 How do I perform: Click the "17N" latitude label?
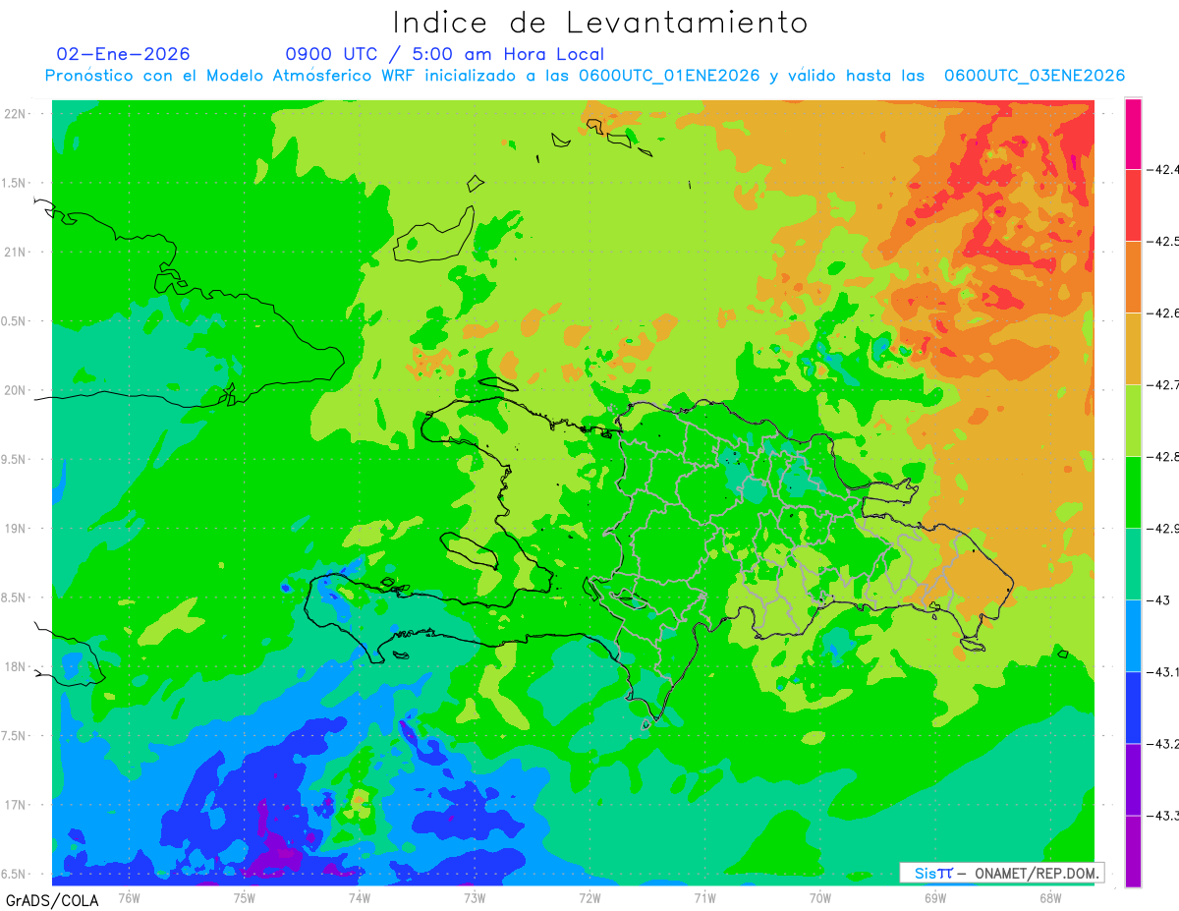pos(16,805)
